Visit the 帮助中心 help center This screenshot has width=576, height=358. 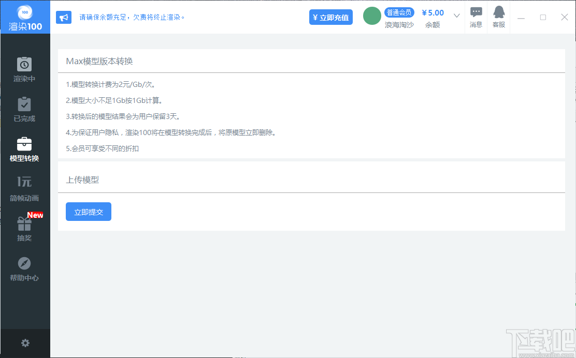[x=24, y=268]
